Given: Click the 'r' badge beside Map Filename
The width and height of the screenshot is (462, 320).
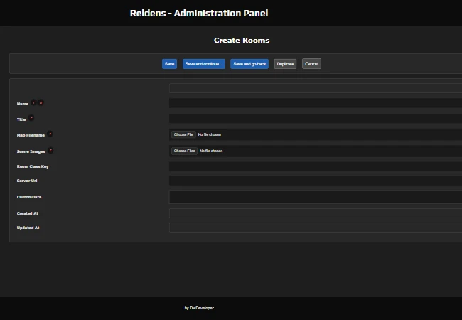Looking at the screenshot, I should [50, 134].
